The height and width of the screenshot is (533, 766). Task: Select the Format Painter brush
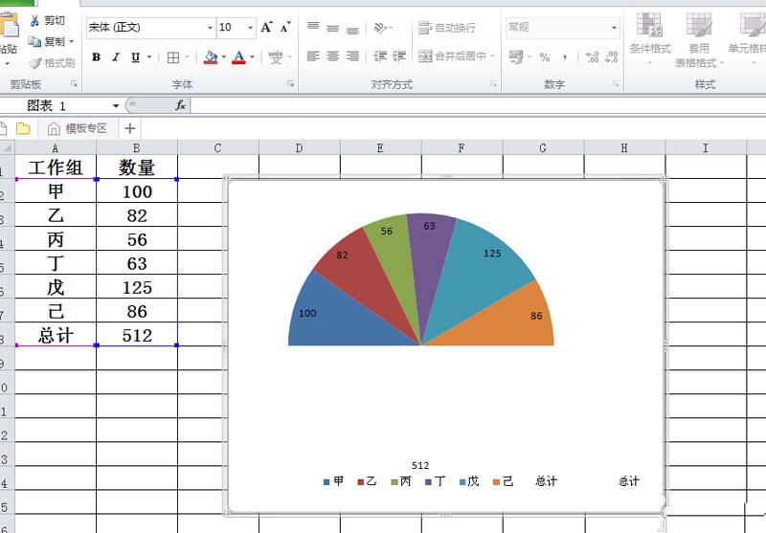pyautogui.click(x=35, y=63)
